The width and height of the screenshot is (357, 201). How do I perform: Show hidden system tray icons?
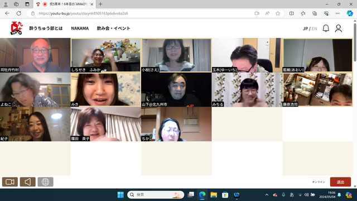[x=267, y=195]
